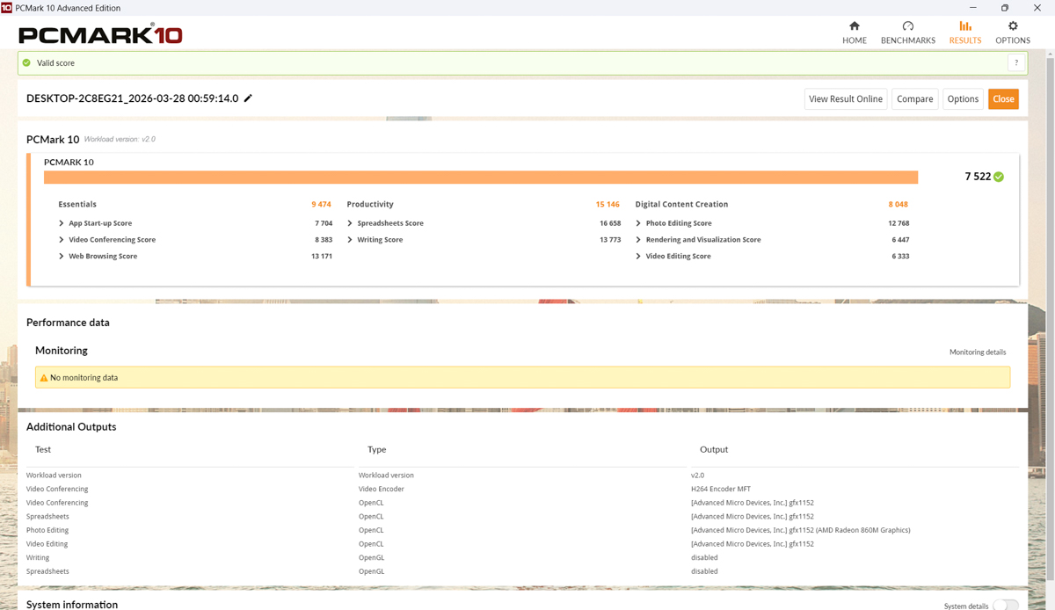Screen dimensions: 1055x610
Task: Click the vertical scrollbar on the right
Action: pyautogui.click(x=1051, y=264)
